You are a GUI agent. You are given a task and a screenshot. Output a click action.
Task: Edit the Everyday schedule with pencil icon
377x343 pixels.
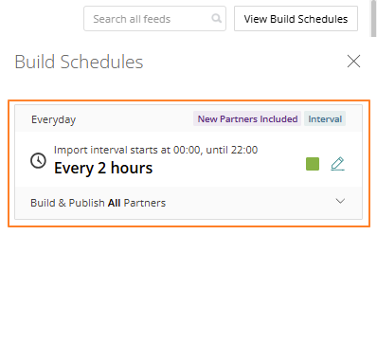(x=337, y=164)
